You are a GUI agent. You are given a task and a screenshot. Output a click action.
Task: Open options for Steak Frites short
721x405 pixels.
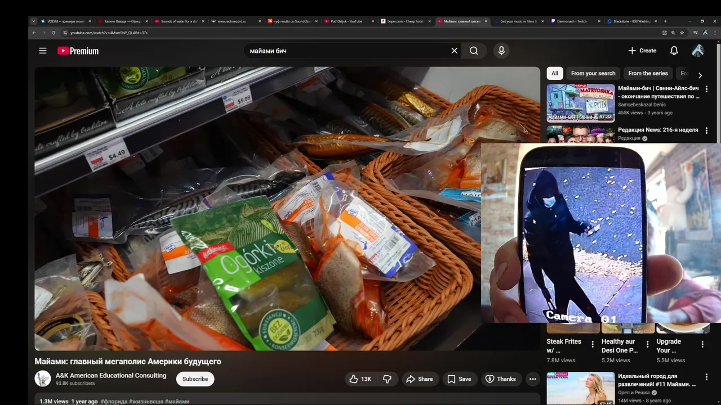593,344
